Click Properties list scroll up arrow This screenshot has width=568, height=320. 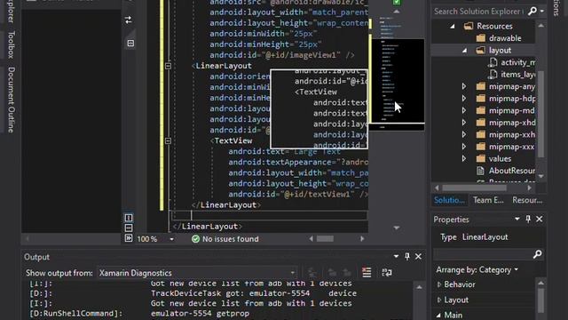[x=540, y=283]
